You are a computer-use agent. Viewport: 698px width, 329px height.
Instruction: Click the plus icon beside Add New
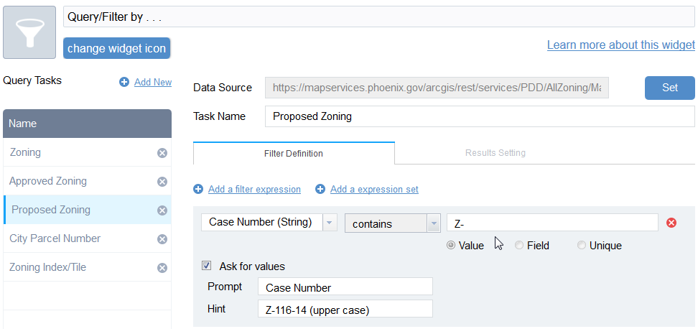coord(124,83)
